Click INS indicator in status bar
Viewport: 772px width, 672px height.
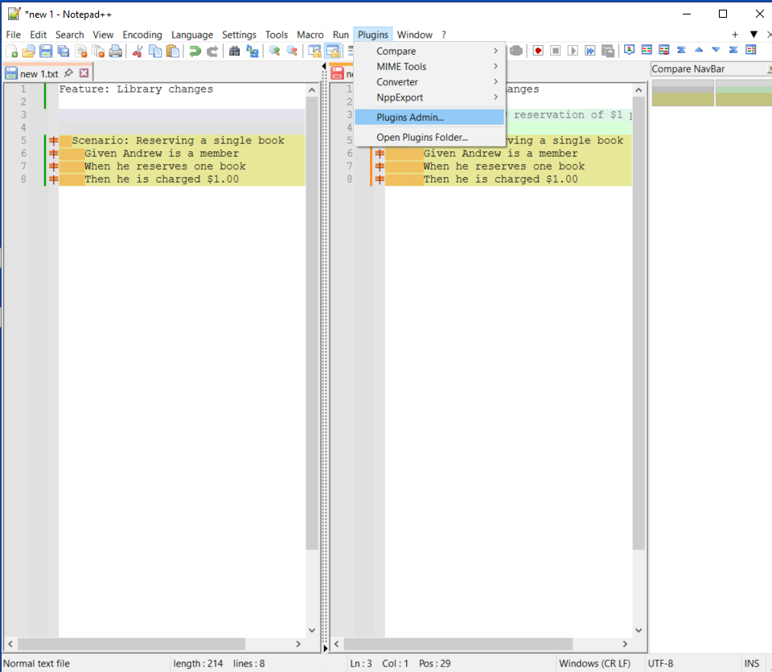point(751,663)
